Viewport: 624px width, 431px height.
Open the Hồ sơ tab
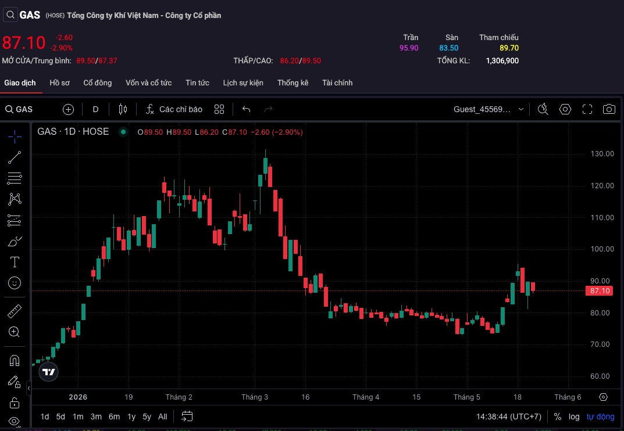point(60,82)
